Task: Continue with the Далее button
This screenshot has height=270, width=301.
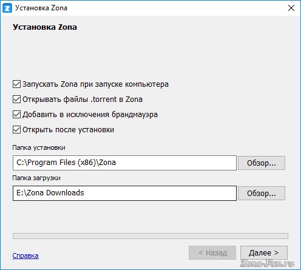Action: (264, 252)
